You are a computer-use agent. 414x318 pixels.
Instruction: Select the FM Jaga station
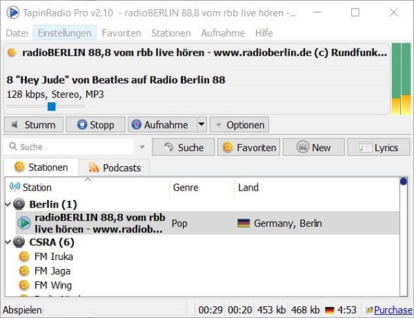click(x=52, y=271)
